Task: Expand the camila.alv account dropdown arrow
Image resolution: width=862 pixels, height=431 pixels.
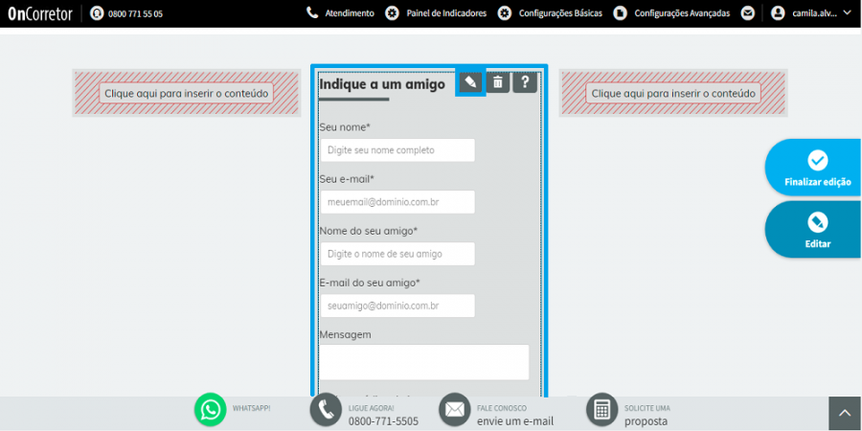Action: tap(848, 12)
